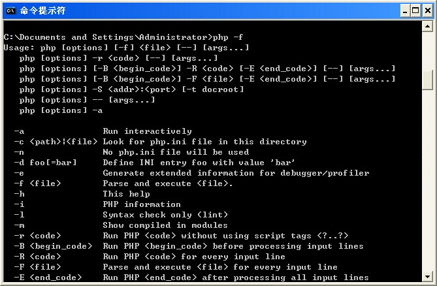Viewport: 437px width, 286px height.
Task: Click the '-c <path>|<file>' option text
Action: pos(56,142)
